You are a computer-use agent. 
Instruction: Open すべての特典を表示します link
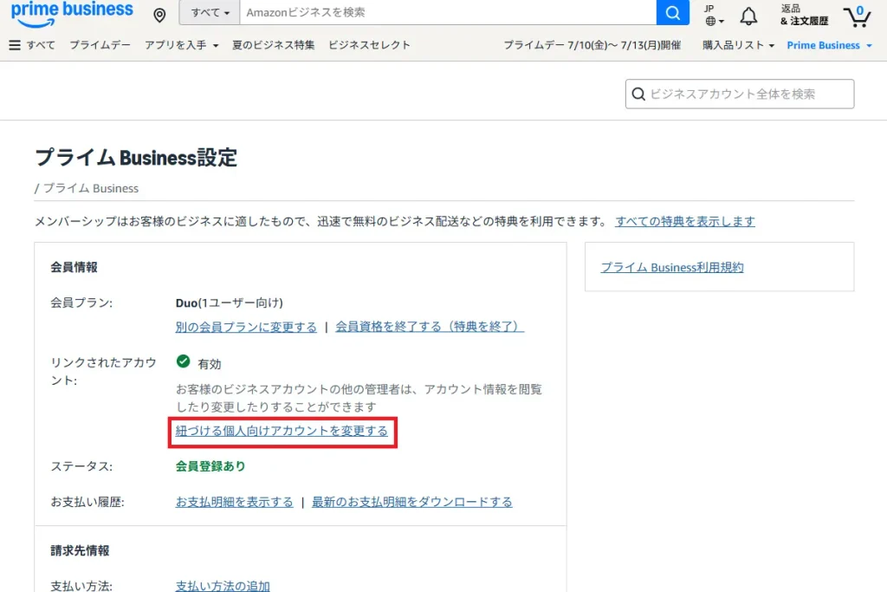point(685,221)
